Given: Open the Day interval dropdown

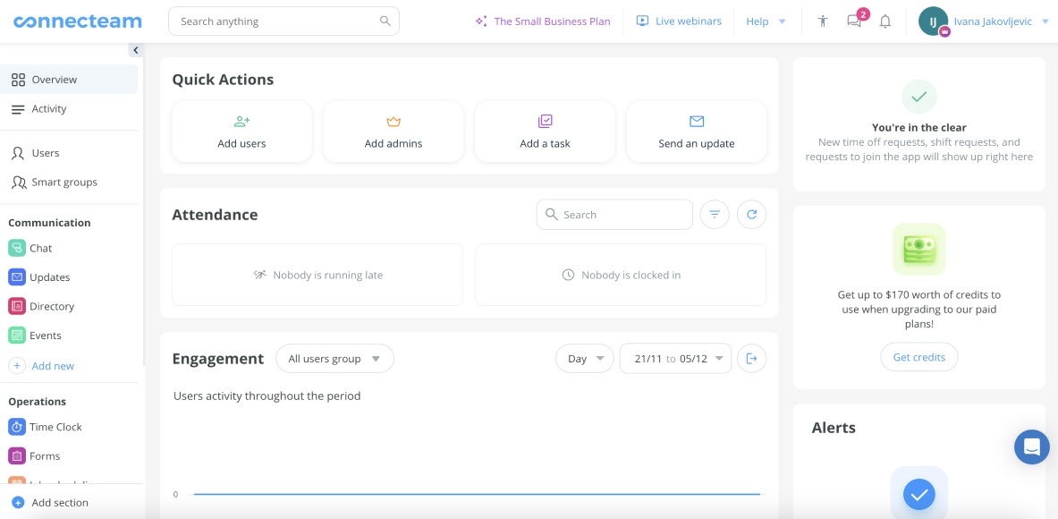Looking at the screenshot, I should coord(584,358).
